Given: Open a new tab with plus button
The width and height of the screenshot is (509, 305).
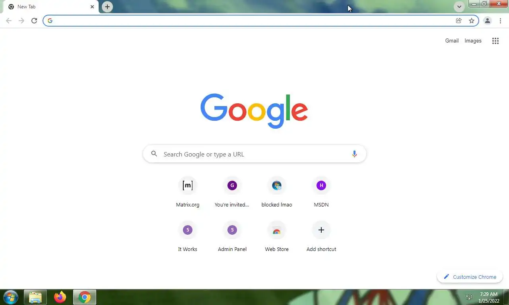Looking at the screenshot, I should (x=107, y=7).
